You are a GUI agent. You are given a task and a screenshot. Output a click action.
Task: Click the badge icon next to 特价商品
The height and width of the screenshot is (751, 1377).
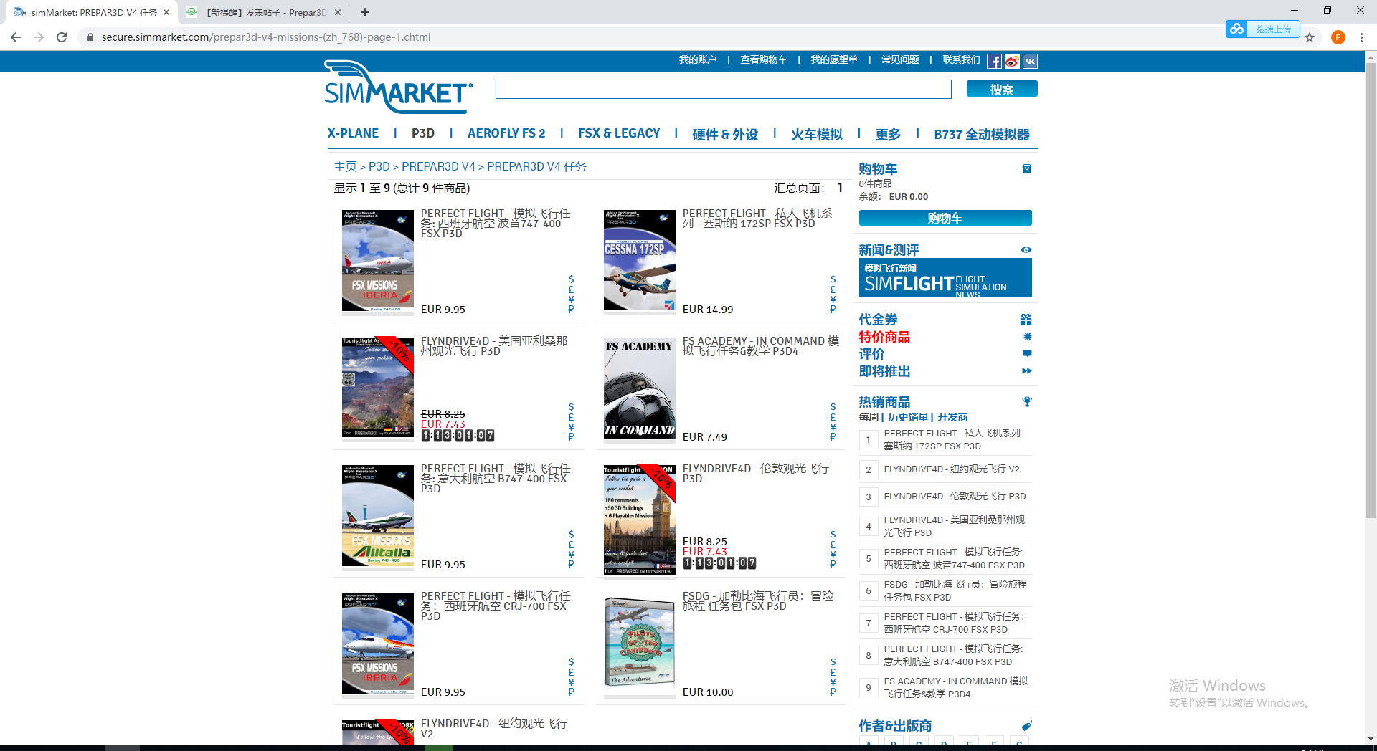tap(1027, 337)
